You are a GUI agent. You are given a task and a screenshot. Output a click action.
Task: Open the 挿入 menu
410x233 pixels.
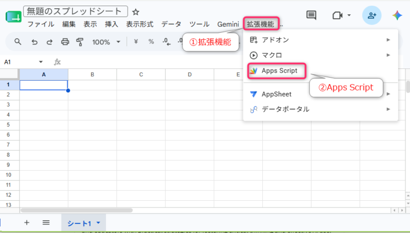pyautogui.click(x=112, y=24)
